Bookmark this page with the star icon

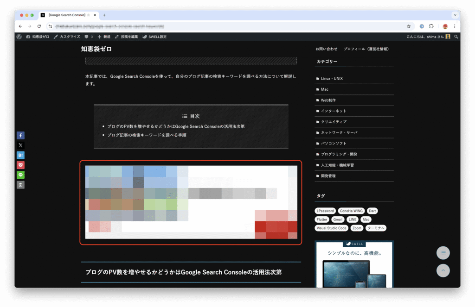(409, 26)
